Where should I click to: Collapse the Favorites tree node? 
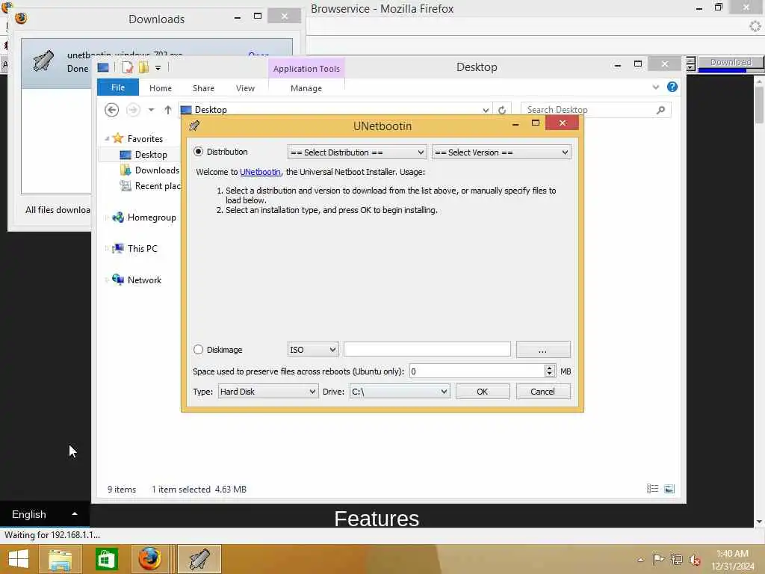click(107, 139)
